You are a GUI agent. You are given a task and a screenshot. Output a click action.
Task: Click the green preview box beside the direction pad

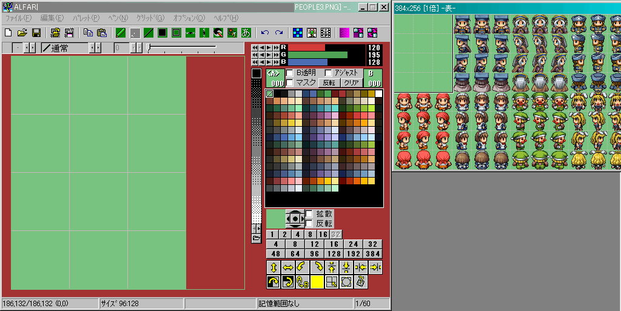point(276,219)
